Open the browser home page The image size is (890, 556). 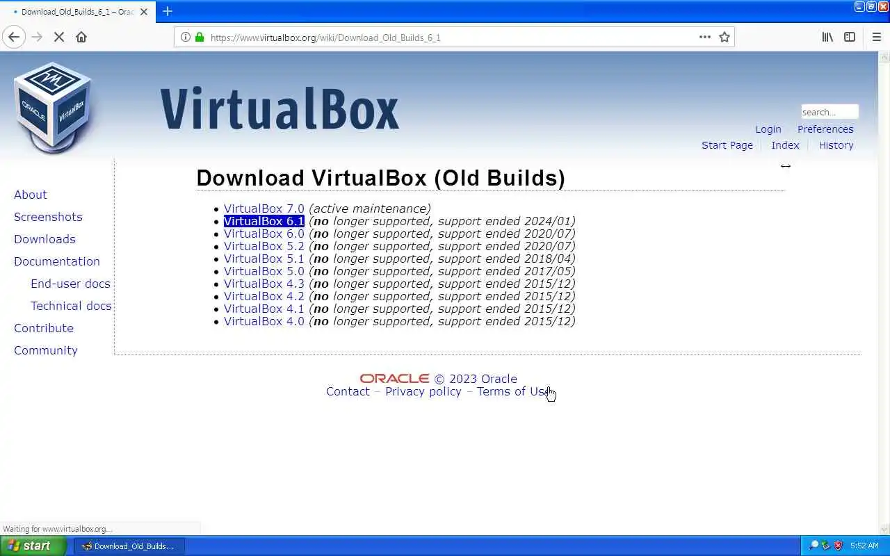pyautogui.click(x=81, y=37)
